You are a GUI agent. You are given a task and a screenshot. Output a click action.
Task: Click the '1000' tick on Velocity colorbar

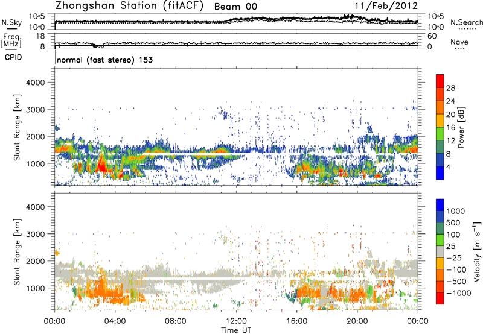click(456, 211)
